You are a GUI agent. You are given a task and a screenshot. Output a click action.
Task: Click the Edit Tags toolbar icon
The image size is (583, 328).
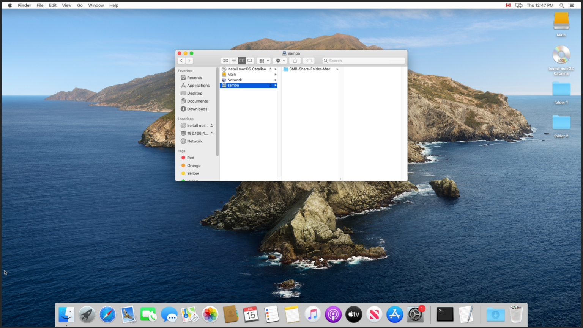click(x=309, y=61)
